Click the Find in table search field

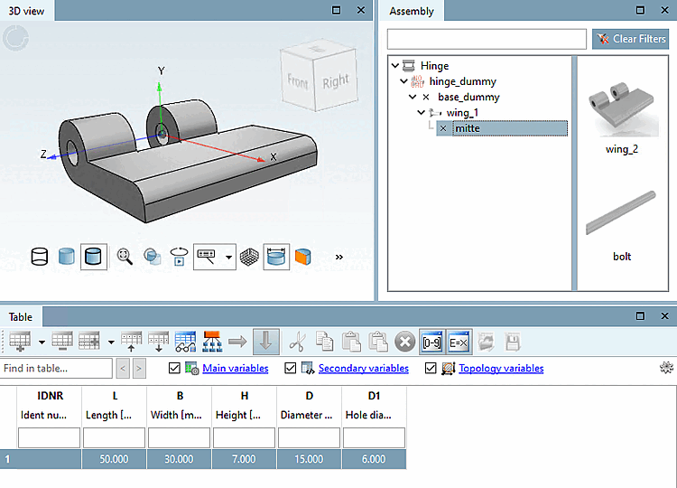pos(56,369)
